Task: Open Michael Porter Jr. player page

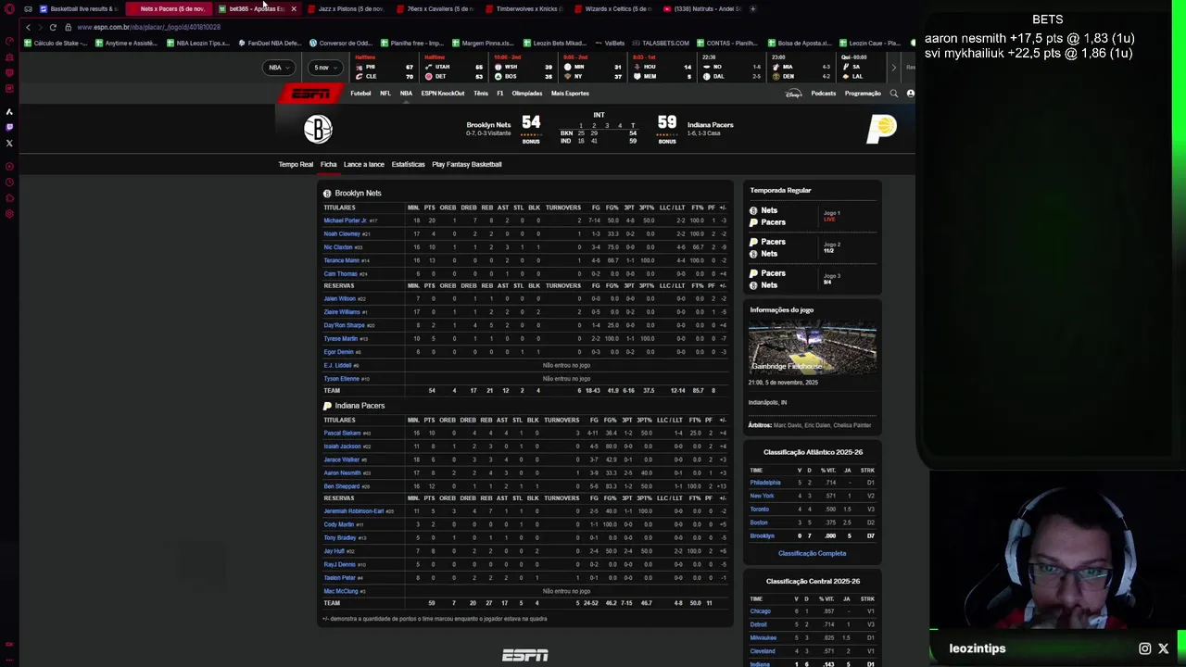Action: pos(345,220)
